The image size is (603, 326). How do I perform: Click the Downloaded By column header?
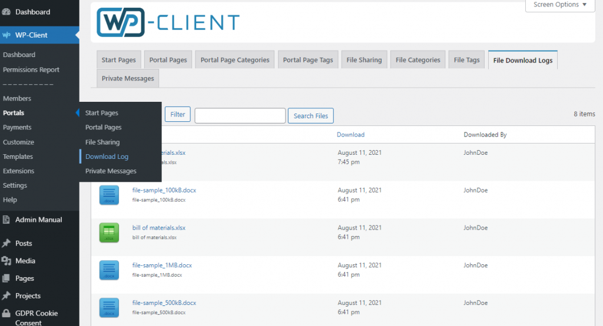[485, 135]
